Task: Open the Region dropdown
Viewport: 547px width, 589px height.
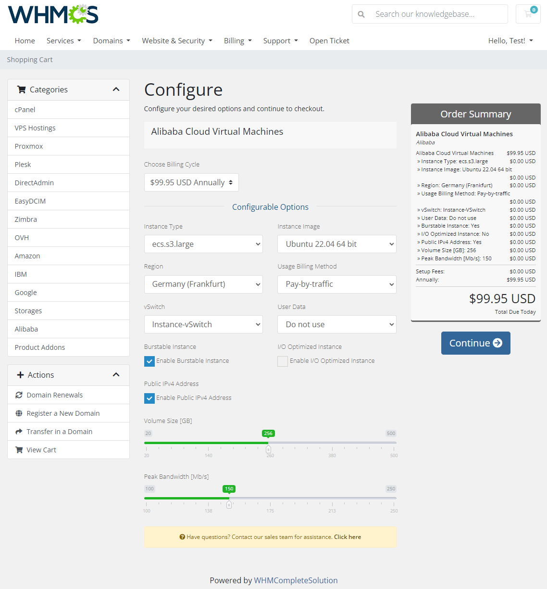Action: [203, 284]
